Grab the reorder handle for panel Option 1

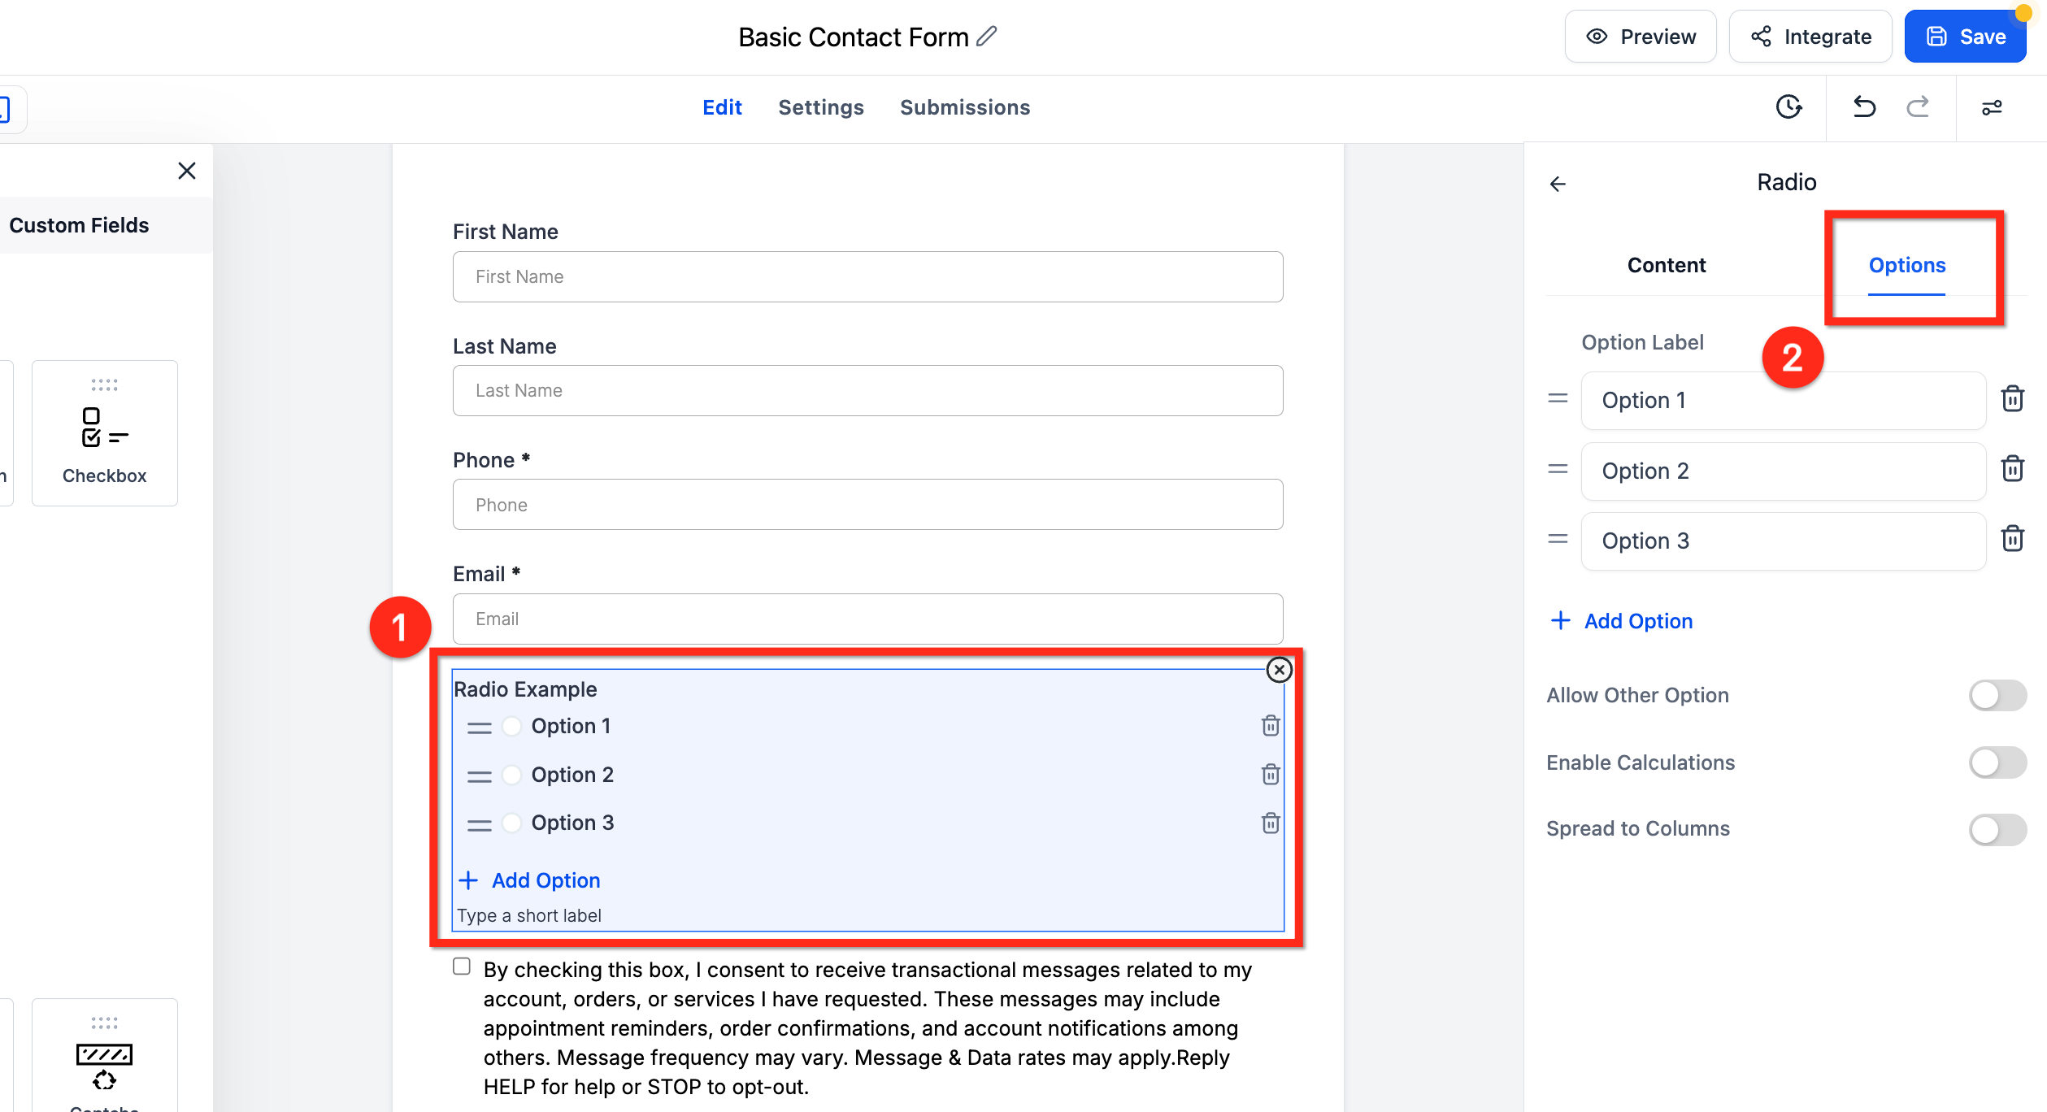click(1558, 398)
